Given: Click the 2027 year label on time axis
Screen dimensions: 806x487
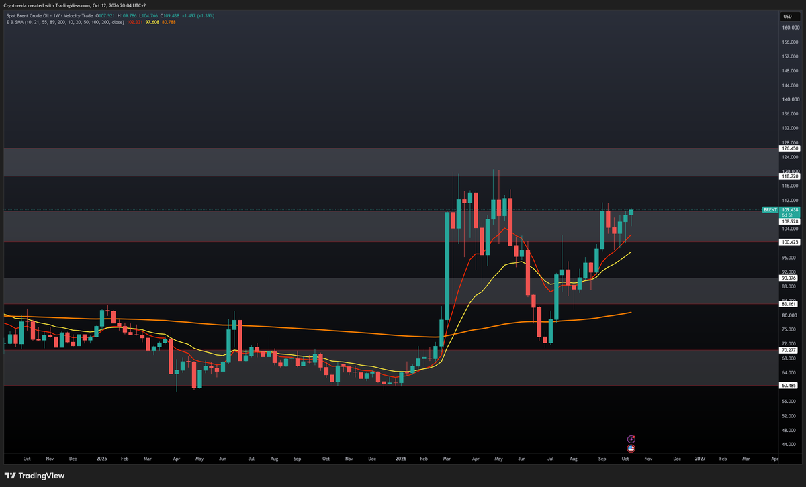Looking at the screenshot, I should 700,459.
